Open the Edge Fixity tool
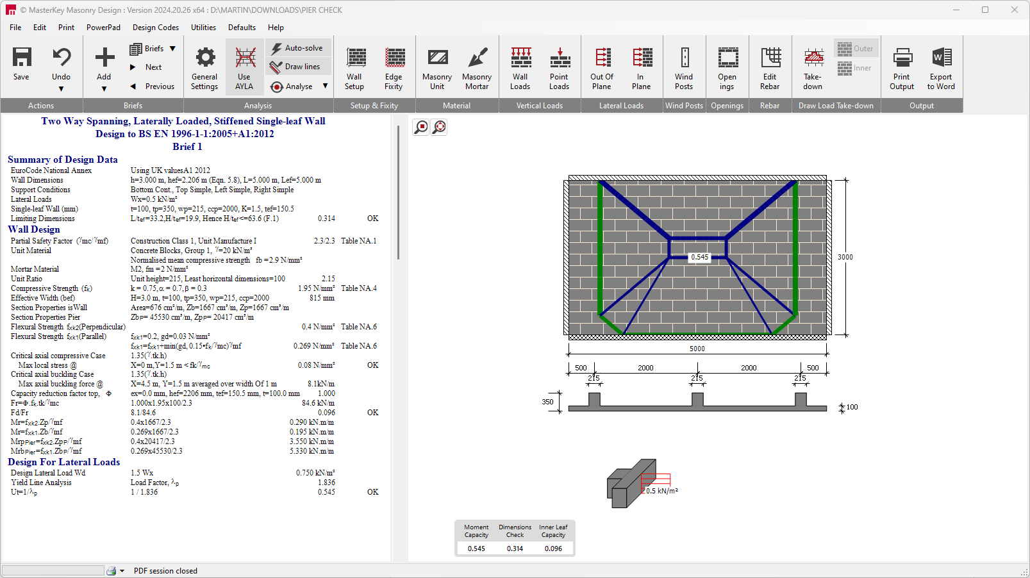The image size is (1030, 578). pyautogui.click(x=394, y=67)
